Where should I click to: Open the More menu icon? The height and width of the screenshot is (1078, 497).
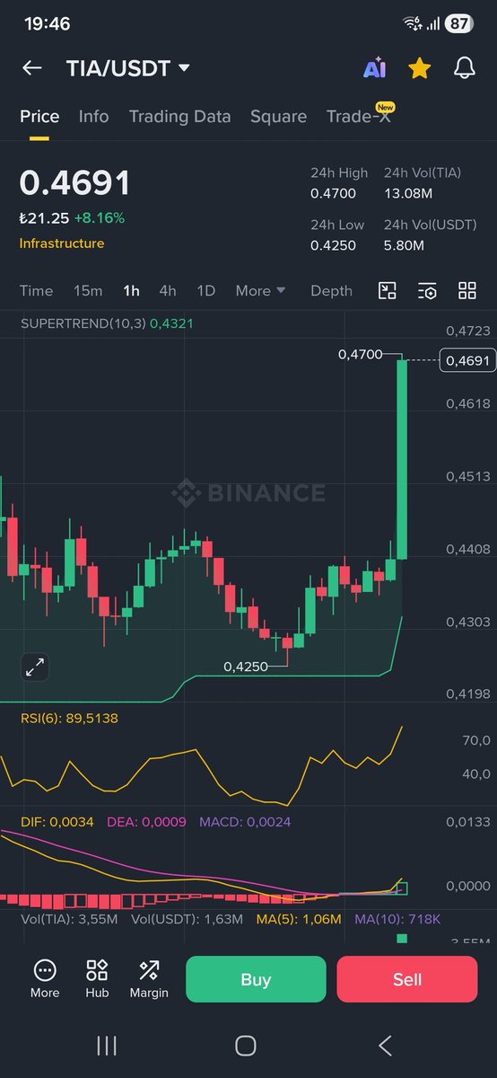(x=44, y=978)
